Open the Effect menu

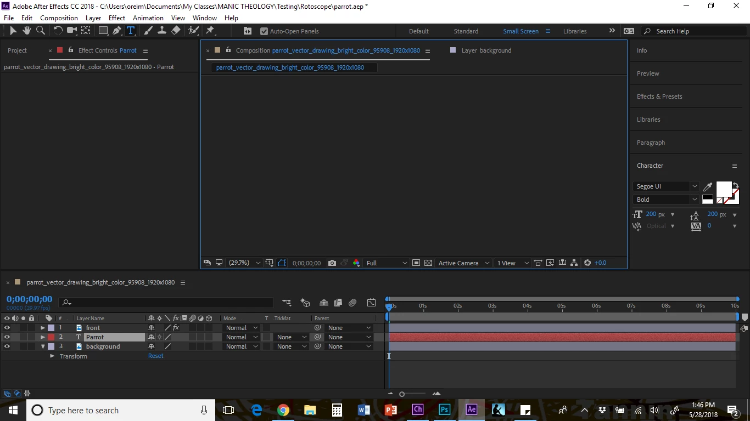pos(117,18)
